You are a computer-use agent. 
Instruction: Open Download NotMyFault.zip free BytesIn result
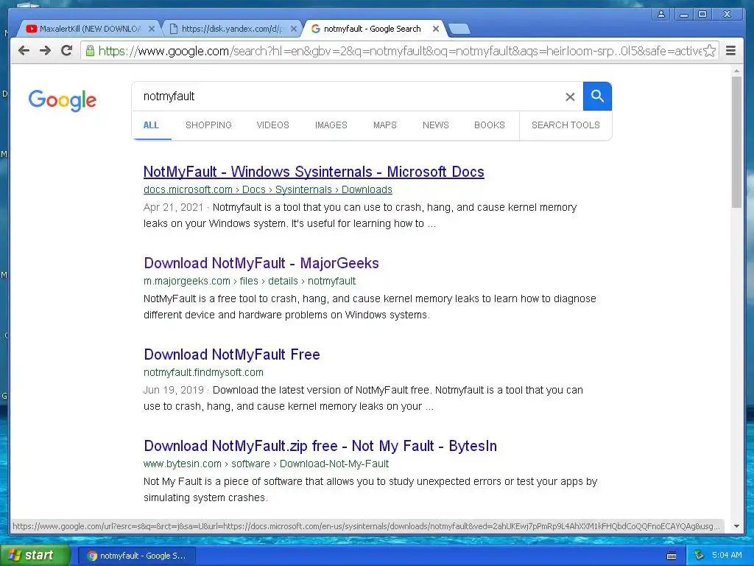click(320, 446)
